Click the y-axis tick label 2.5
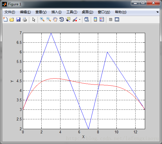The width and height of the screenshot is (162, 144). 19,119
